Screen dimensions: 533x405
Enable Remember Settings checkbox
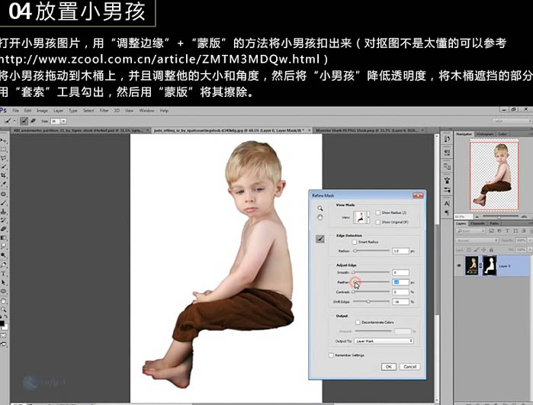(331, 355)
